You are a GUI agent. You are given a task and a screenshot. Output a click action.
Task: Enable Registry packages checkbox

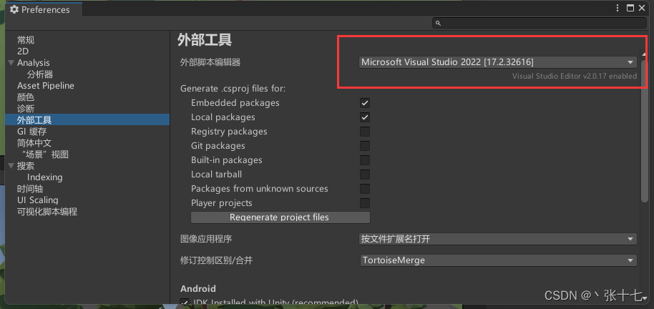coord(365,132)
